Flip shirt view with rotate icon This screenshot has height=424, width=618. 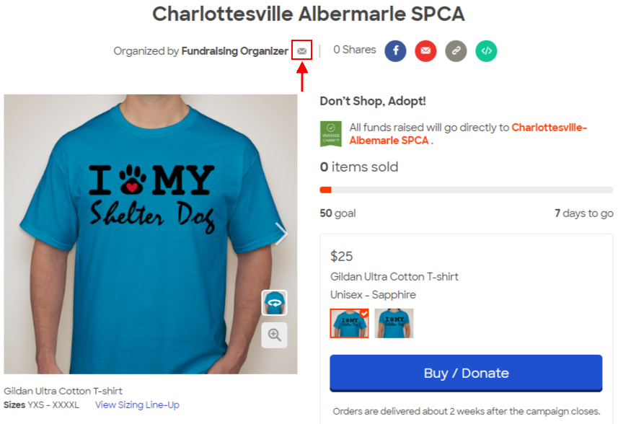(274, 303)
